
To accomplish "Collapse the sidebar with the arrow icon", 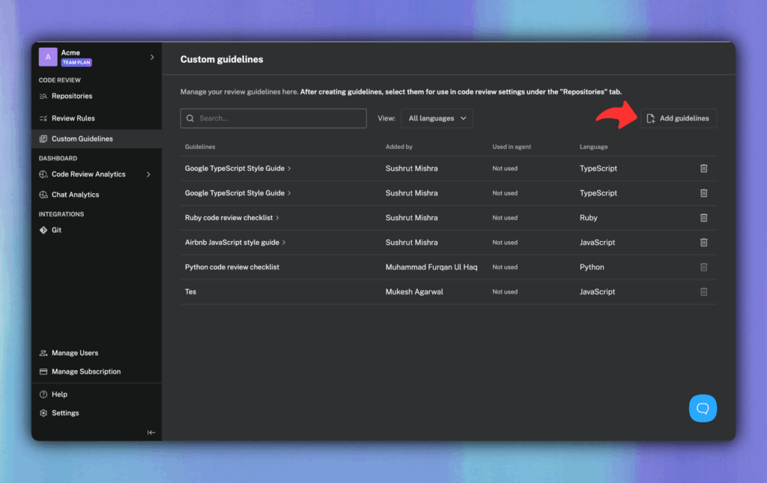I will tap(151, 432).
